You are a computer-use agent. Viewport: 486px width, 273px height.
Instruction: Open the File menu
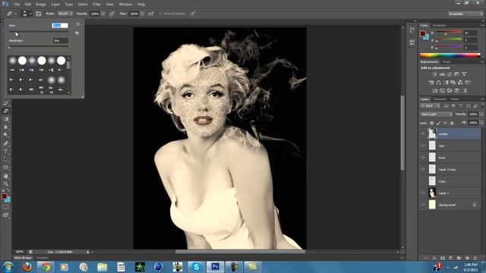pyautogui.click(x=17, y=5)
